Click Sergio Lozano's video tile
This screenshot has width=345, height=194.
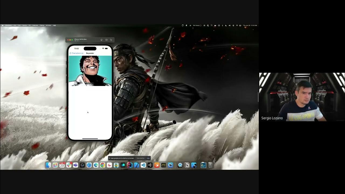tap(302, 97)
